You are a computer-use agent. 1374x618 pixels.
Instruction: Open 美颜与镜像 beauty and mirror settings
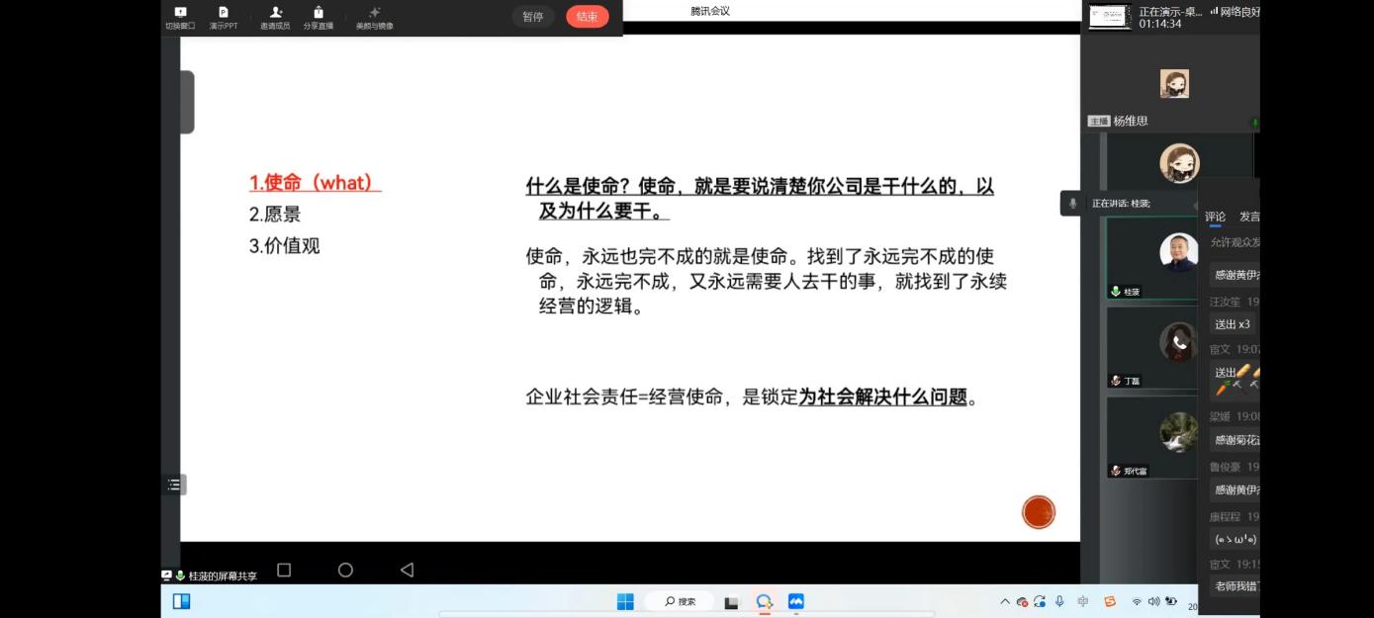(x=374, y=17)
